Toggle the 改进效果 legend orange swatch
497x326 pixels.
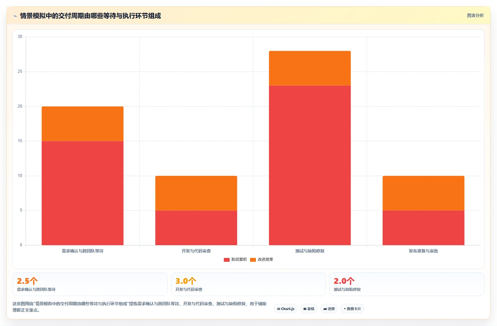pos(253,260)
